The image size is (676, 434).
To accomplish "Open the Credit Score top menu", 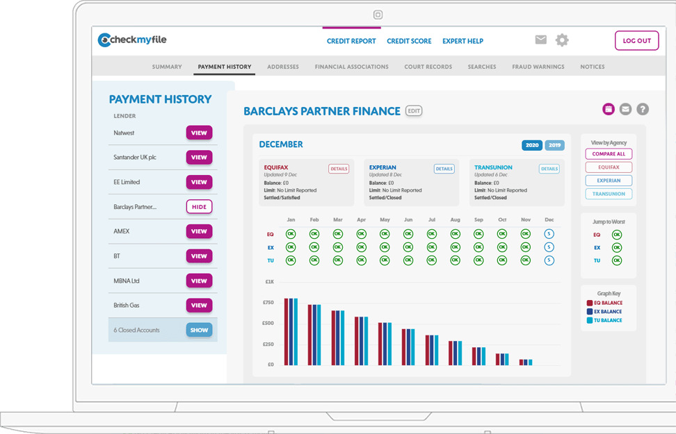I will pos(409,41).
